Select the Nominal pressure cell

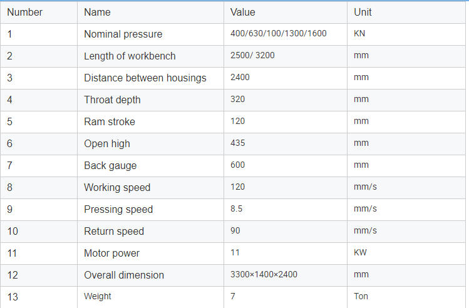click(123, 34)
